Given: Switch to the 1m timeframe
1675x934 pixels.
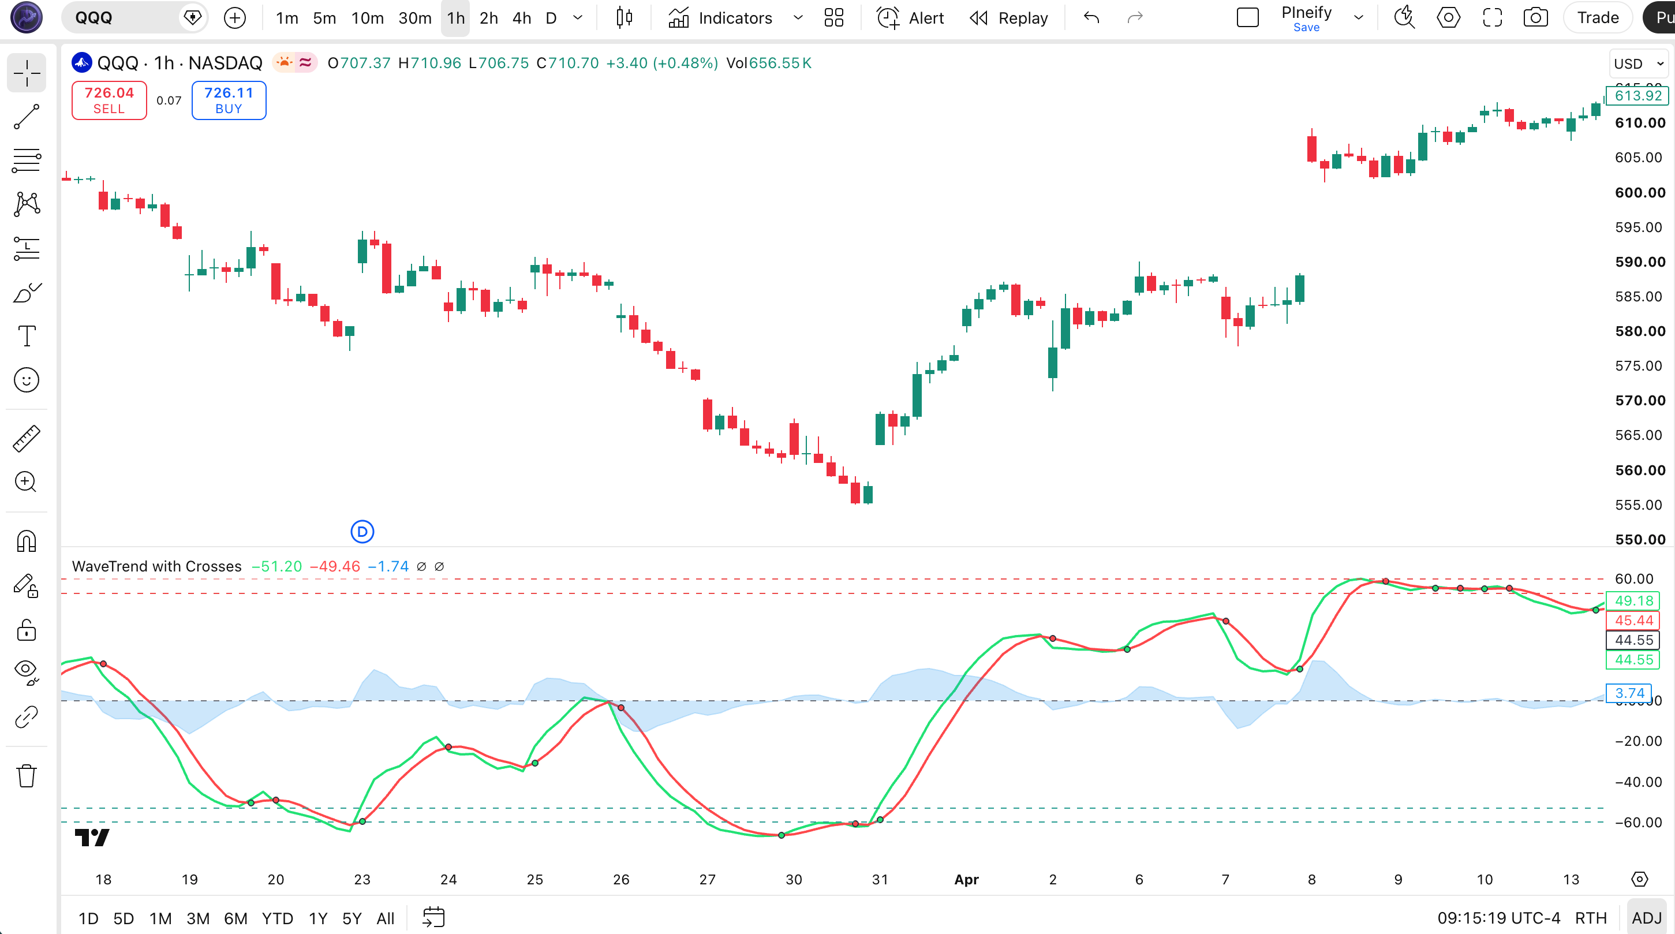Looking at the screenshot, I should tap(287, 17).
